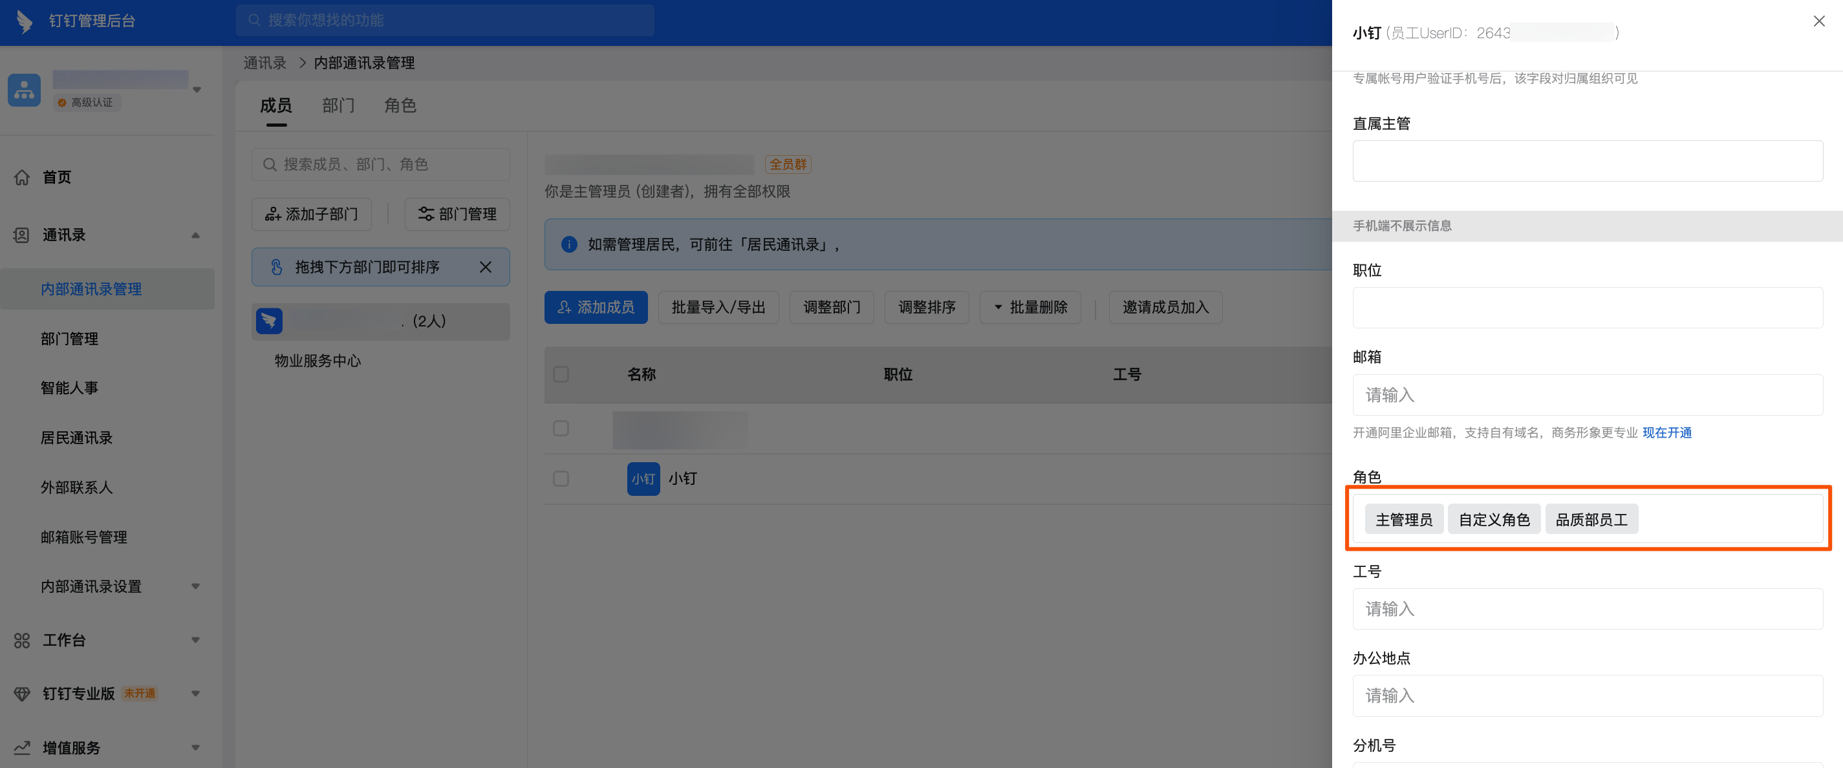Switch to the 部门 tab

click(338, 106)
